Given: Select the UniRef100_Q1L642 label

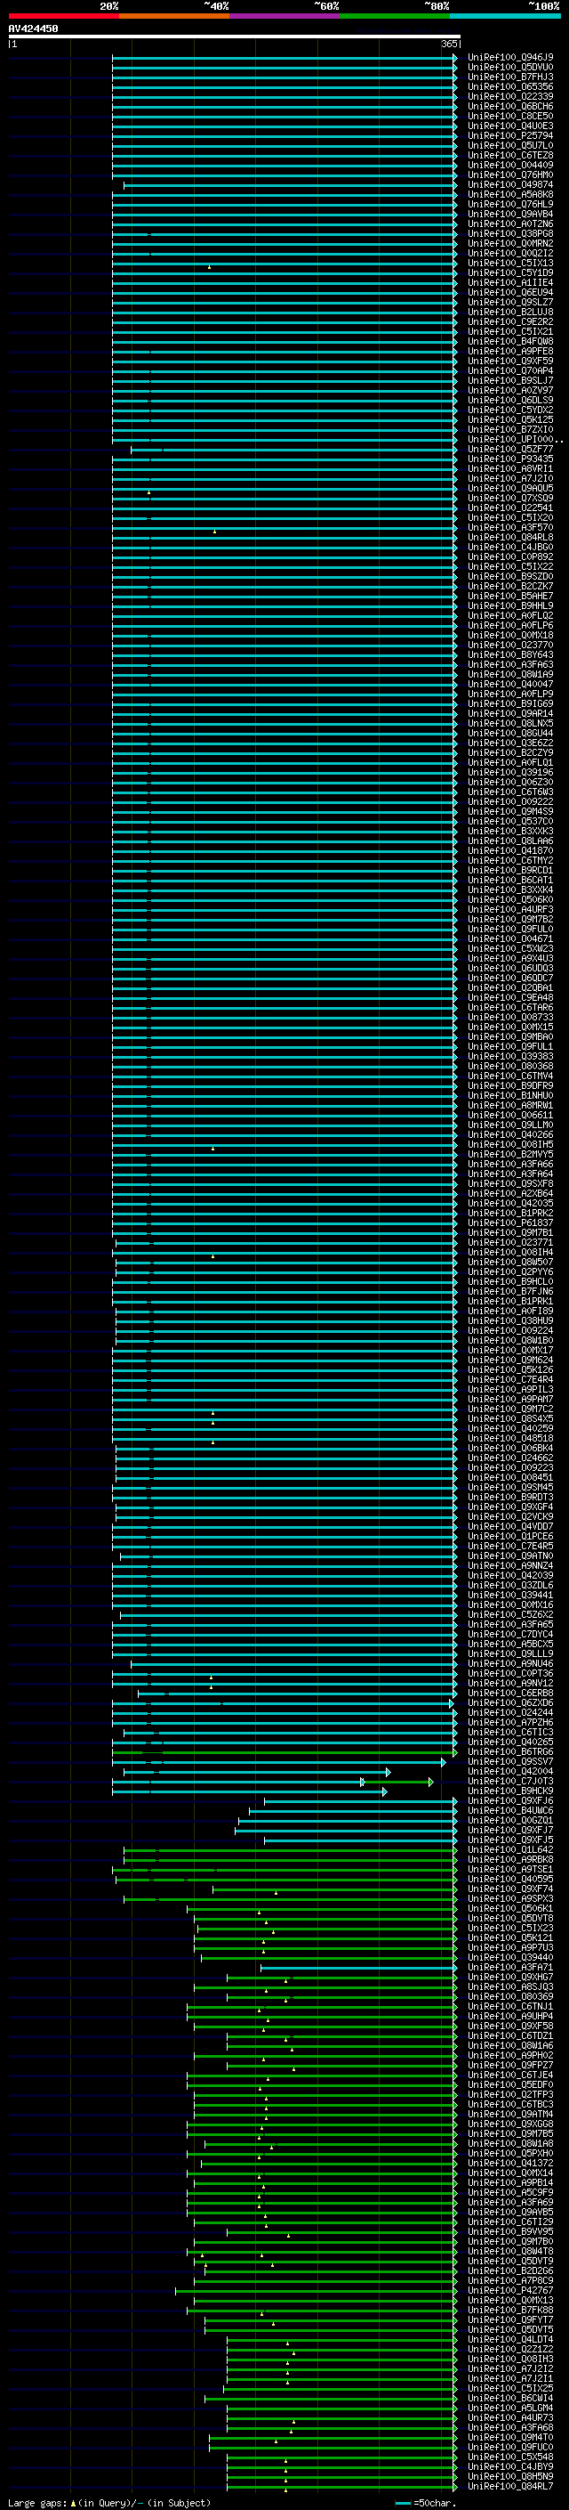Looking at the screenshot, I should pos(509,1849).
